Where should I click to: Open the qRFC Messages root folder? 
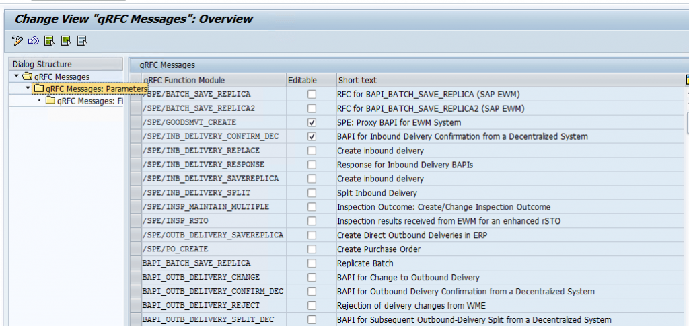click(56, 77)
